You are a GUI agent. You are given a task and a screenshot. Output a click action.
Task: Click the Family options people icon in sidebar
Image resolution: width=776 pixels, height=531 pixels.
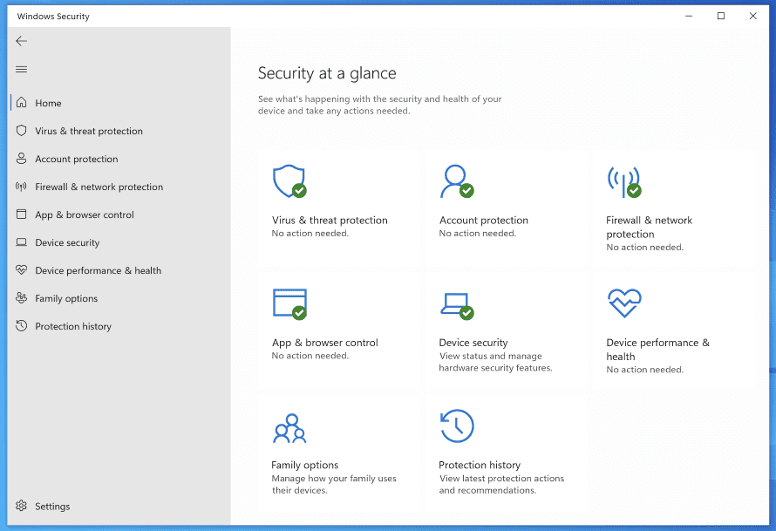21,298
